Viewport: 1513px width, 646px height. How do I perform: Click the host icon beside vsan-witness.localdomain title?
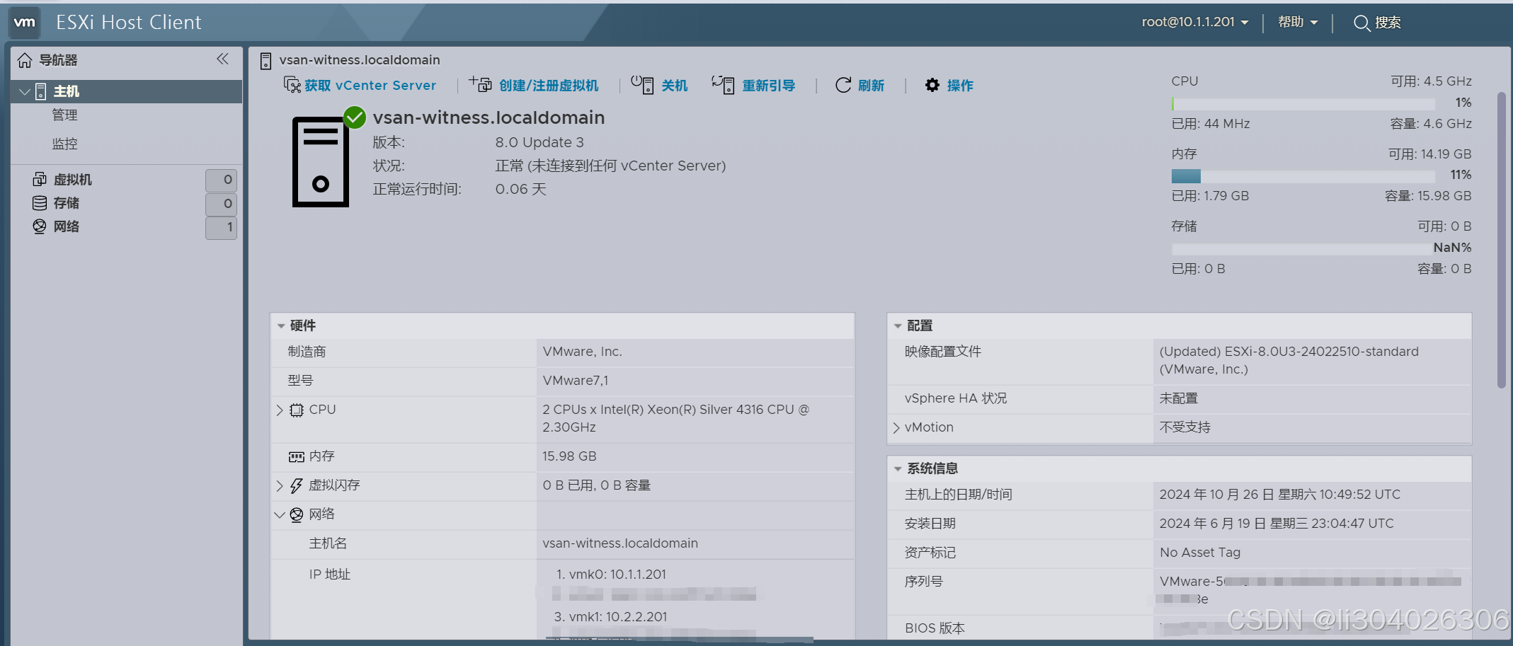[x=266, y=61]
